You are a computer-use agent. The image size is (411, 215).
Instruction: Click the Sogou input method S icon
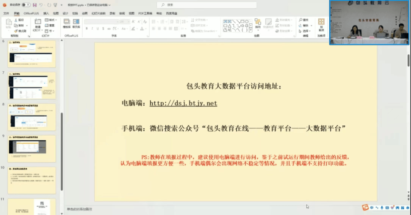(365, 207)
